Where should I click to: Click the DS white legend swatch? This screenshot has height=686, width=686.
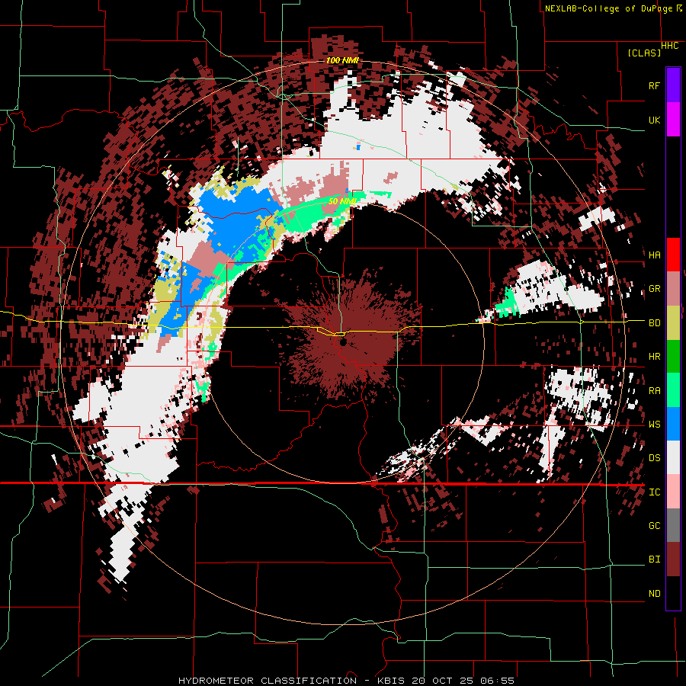673,457
